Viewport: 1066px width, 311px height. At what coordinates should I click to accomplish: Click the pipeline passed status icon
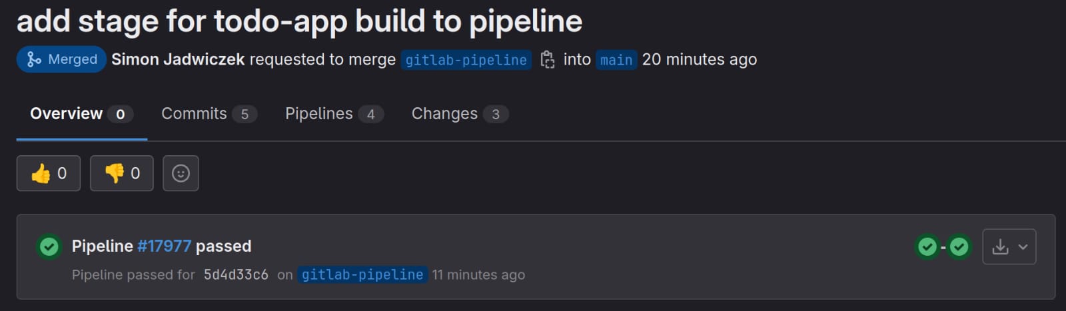49,247
